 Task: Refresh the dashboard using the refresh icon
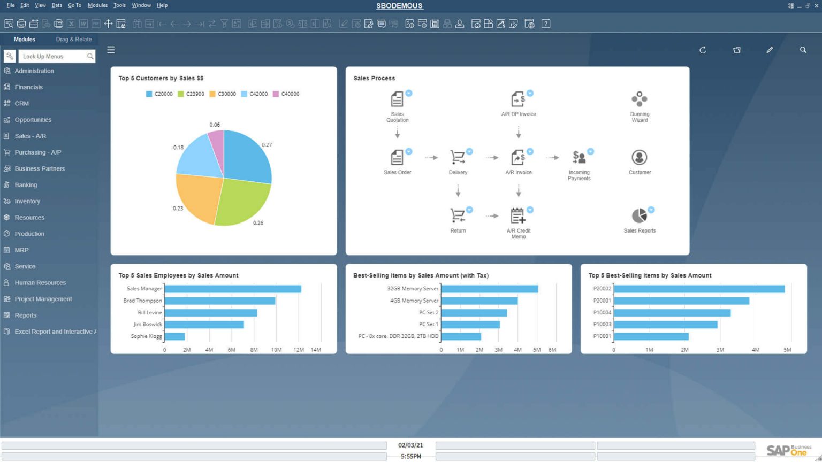(x=703, y=50)
